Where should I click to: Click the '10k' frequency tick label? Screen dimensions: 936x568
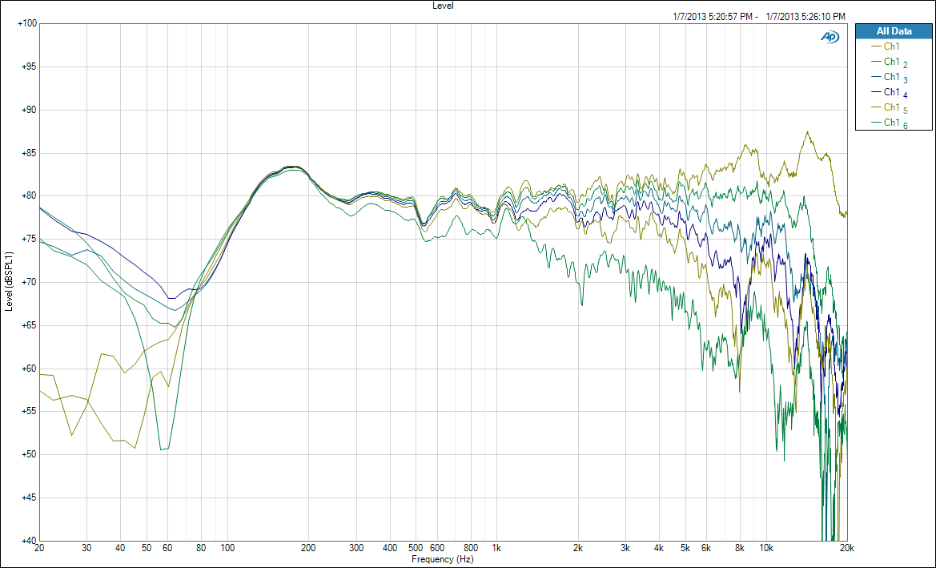766,548
